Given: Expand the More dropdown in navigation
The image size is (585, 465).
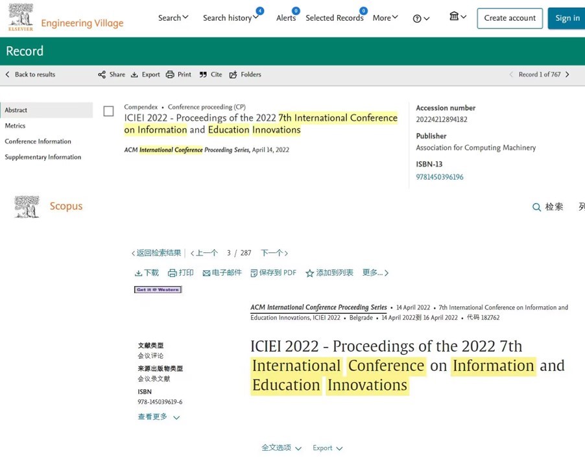Looking at the screenshot, I should tap(385, 18).
